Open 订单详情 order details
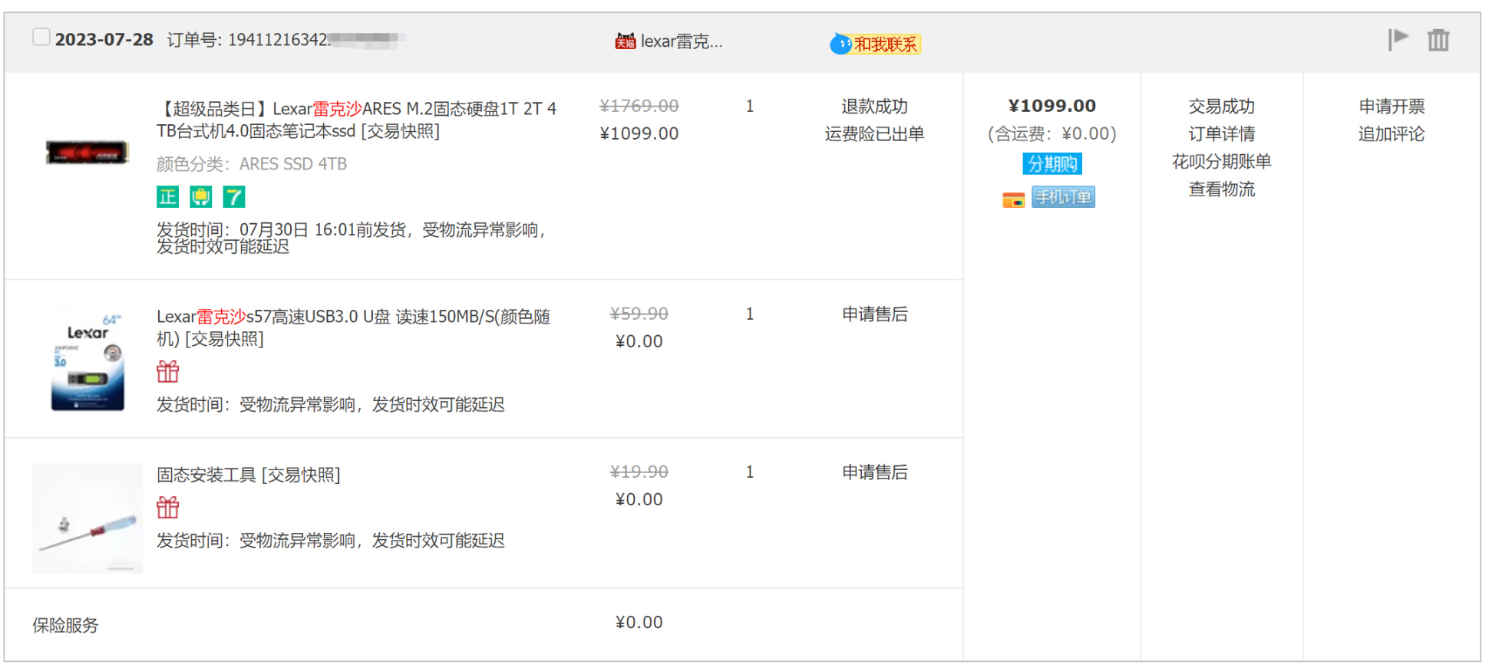Image resolution: width=1489 pixels, height=671 pixels. point(1221,134)
